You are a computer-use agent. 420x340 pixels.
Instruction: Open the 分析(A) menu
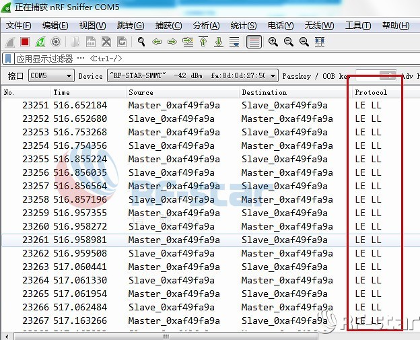(x=206, y=26)
